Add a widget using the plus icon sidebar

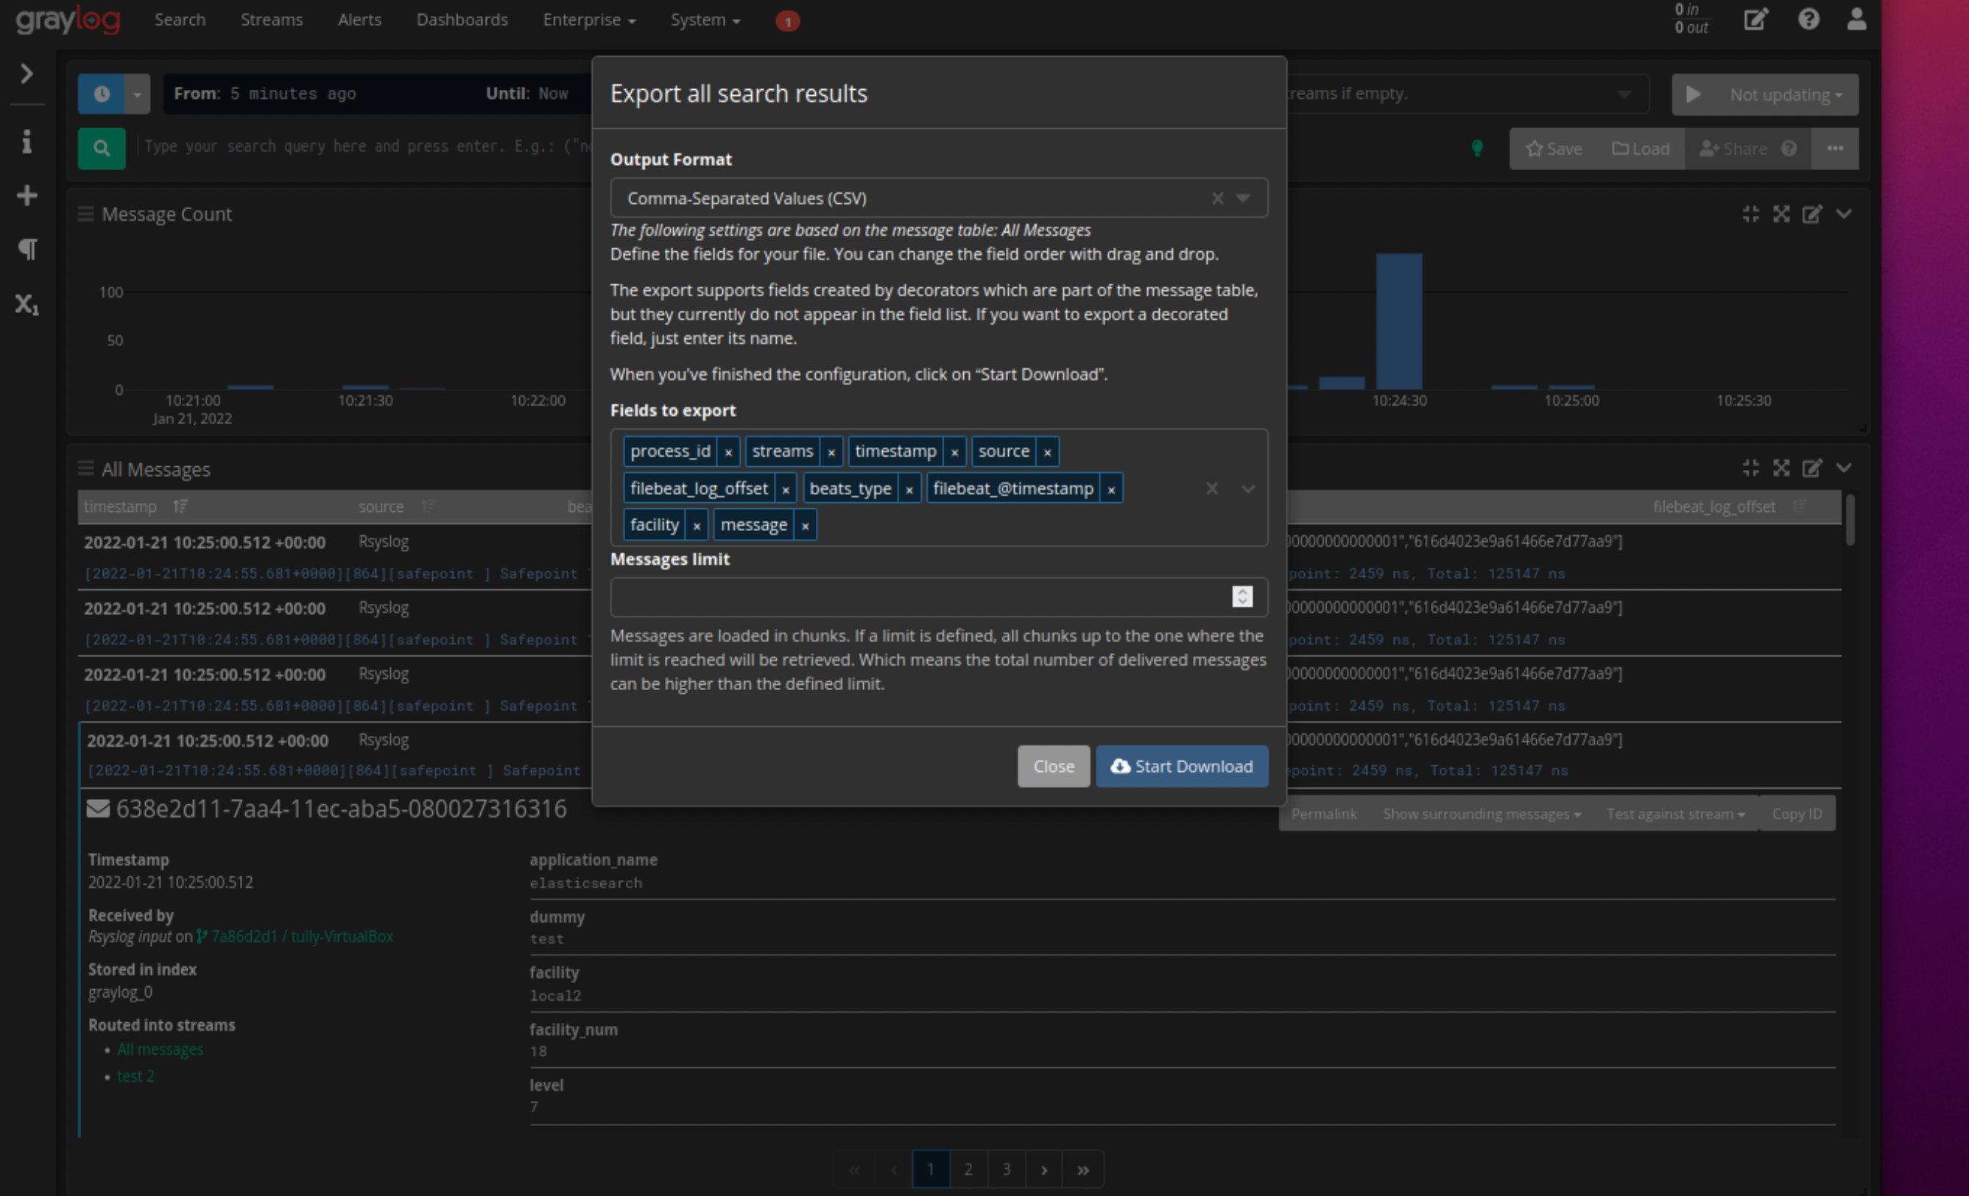click(x=27, y=194)
